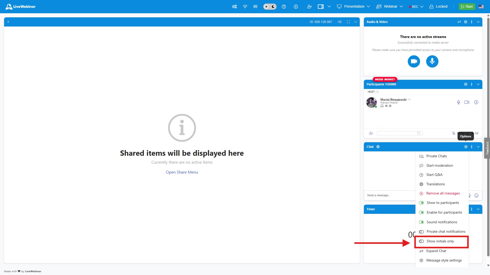
Task: Click Participants panel resize handle icon
Action: click(472, 84)
